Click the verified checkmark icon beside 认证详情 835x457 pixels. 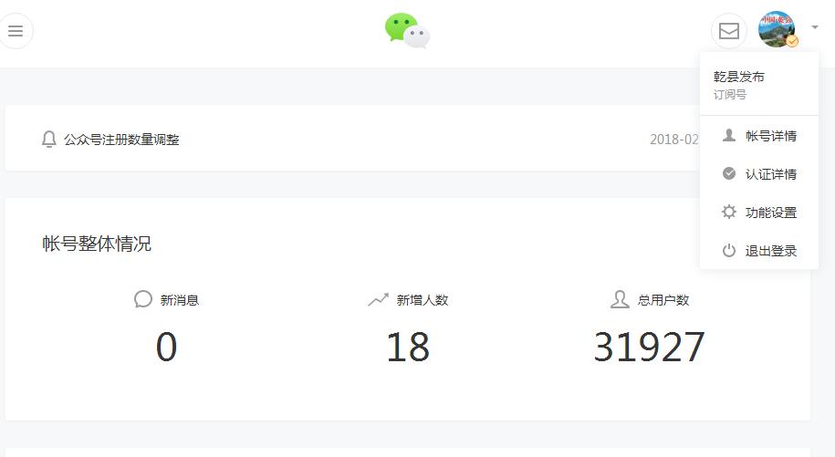click(728, 173)
